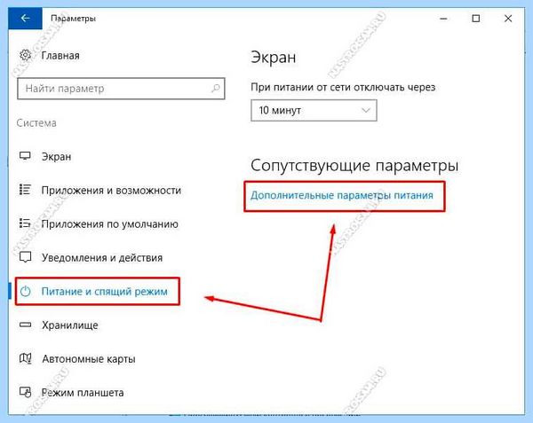The height and width of the screenshot is (423, 533).
Task: Open Уведомления и действия section
Action: coord(102,257)
